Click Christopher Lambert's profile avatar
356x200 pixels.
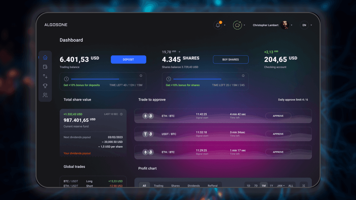coord(284,25)
